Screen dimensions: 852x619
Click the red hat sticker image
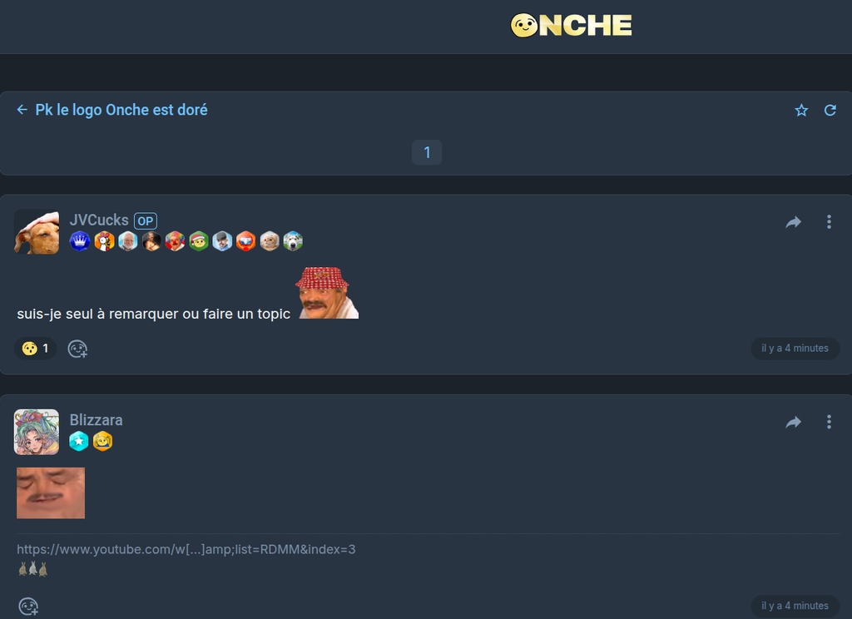click(x=328, y=292)
